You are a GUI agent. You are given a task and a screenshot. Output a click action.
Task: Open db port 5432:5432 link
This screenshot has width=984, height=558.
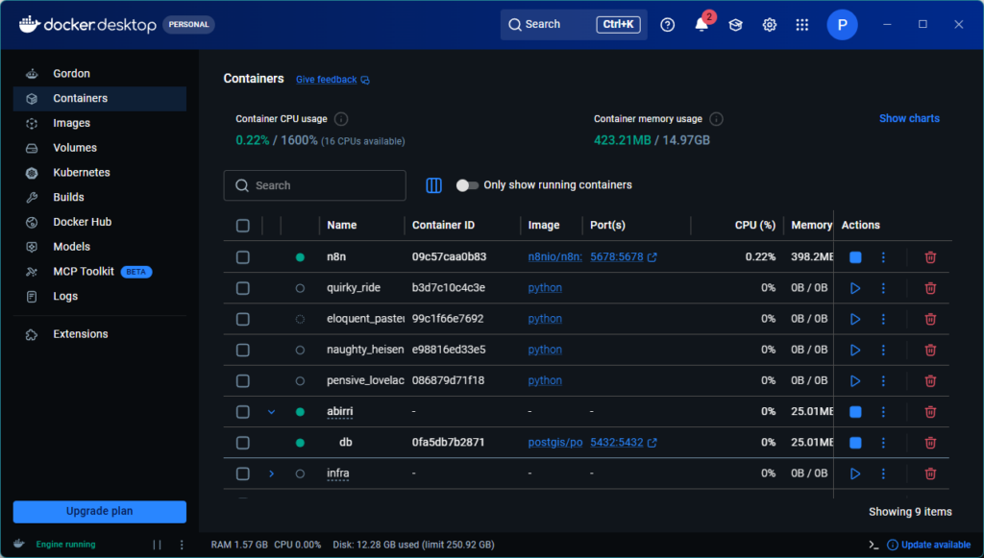click(623, 443)
